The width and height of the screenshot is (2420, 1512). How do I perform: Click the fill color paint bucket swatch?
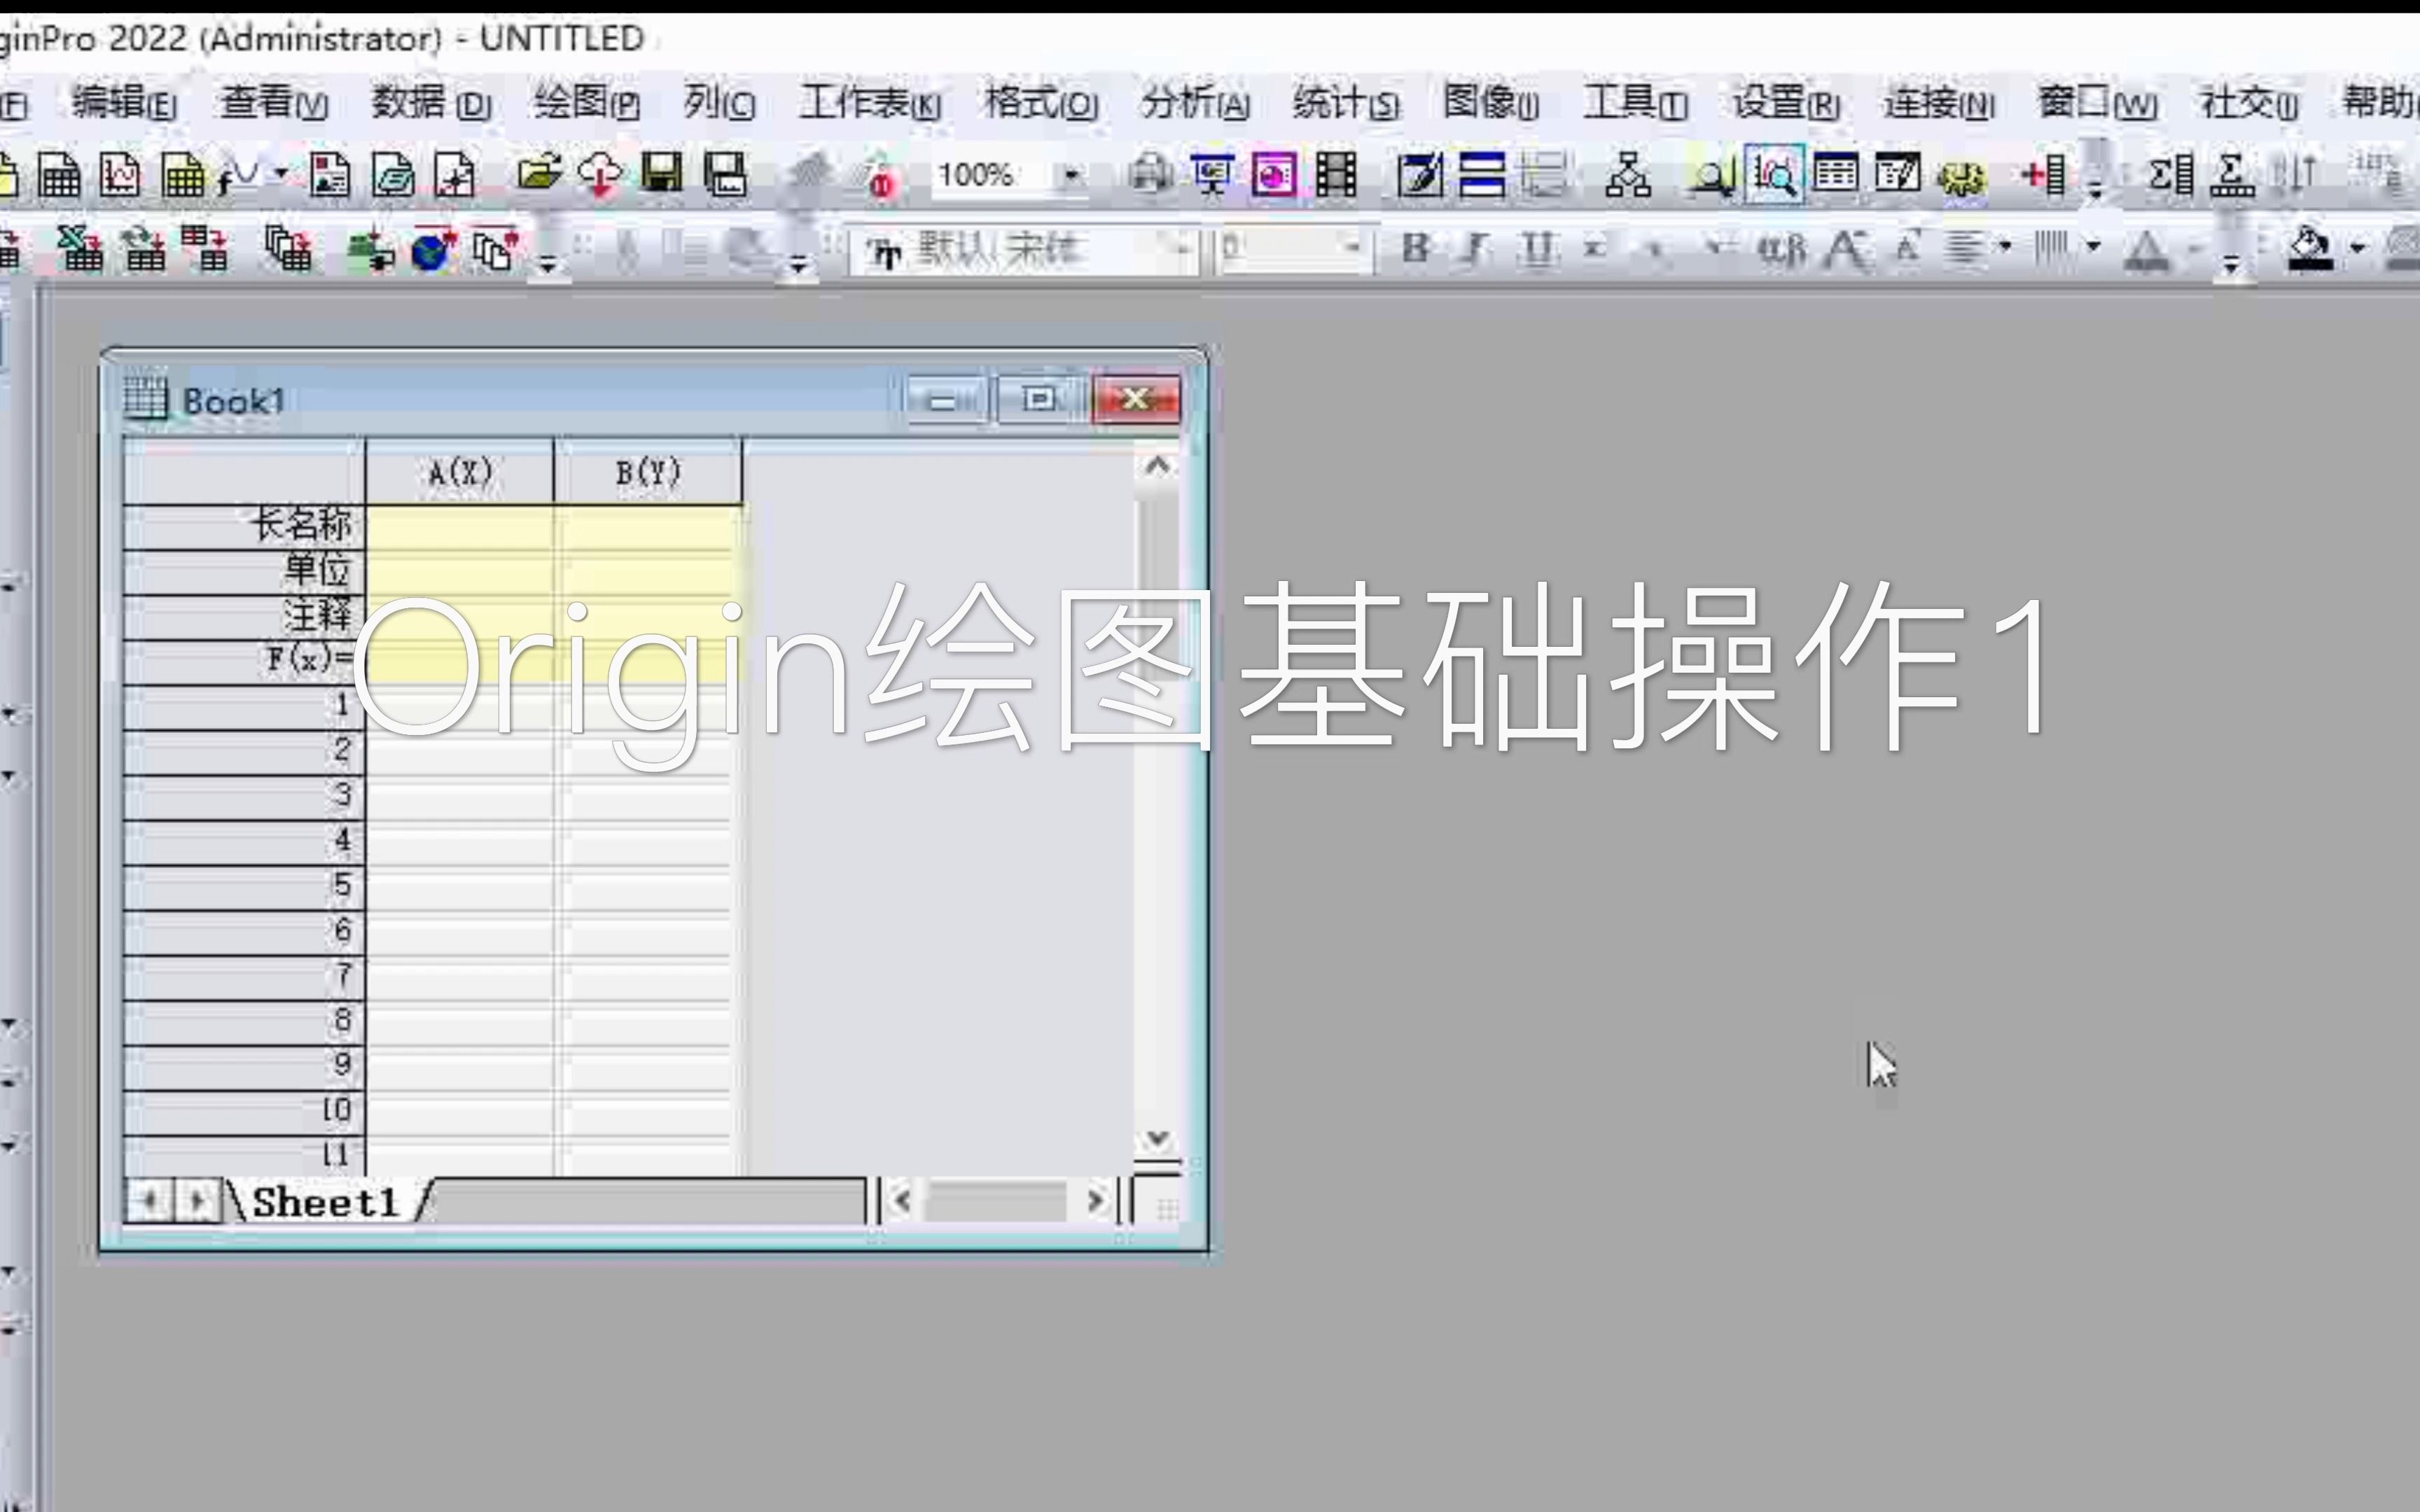[x=2311, y=248]
